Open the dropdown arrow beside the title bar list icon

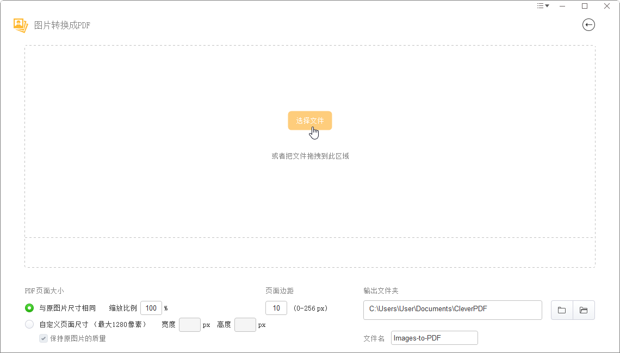[547, 5]
